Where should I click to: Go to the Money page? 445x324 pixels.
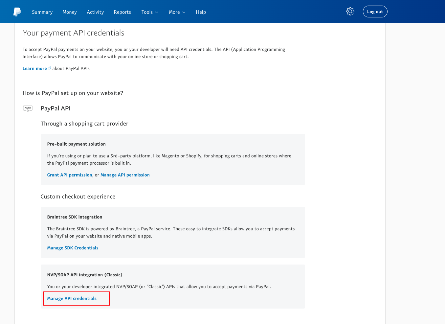[x=70, y=12]
